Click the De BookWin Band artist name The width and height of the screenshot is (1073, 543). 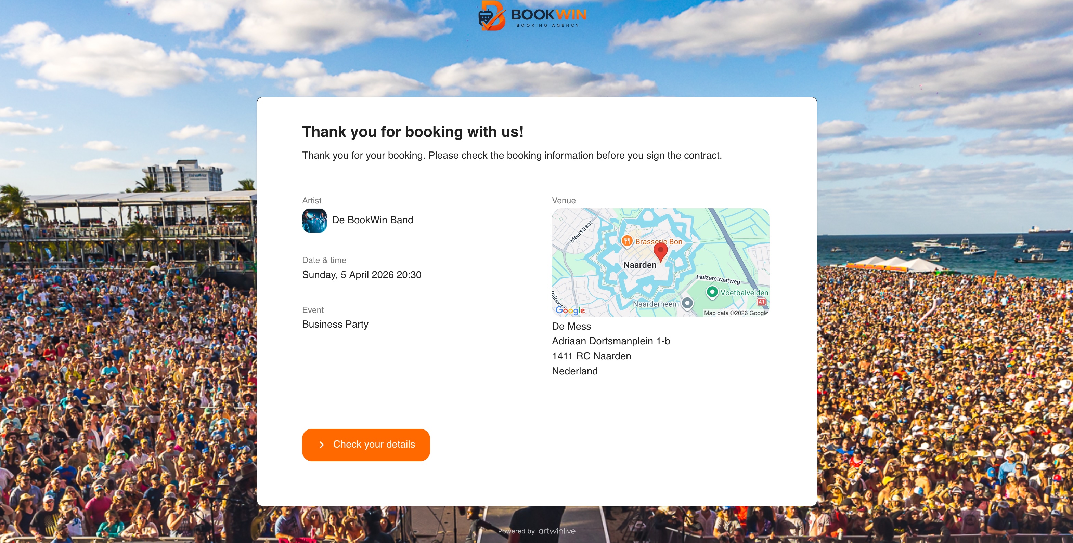372,220
